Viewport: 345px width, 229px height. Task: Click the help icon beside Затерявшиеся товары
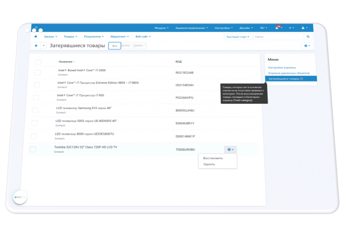click(x=302, y=79)
